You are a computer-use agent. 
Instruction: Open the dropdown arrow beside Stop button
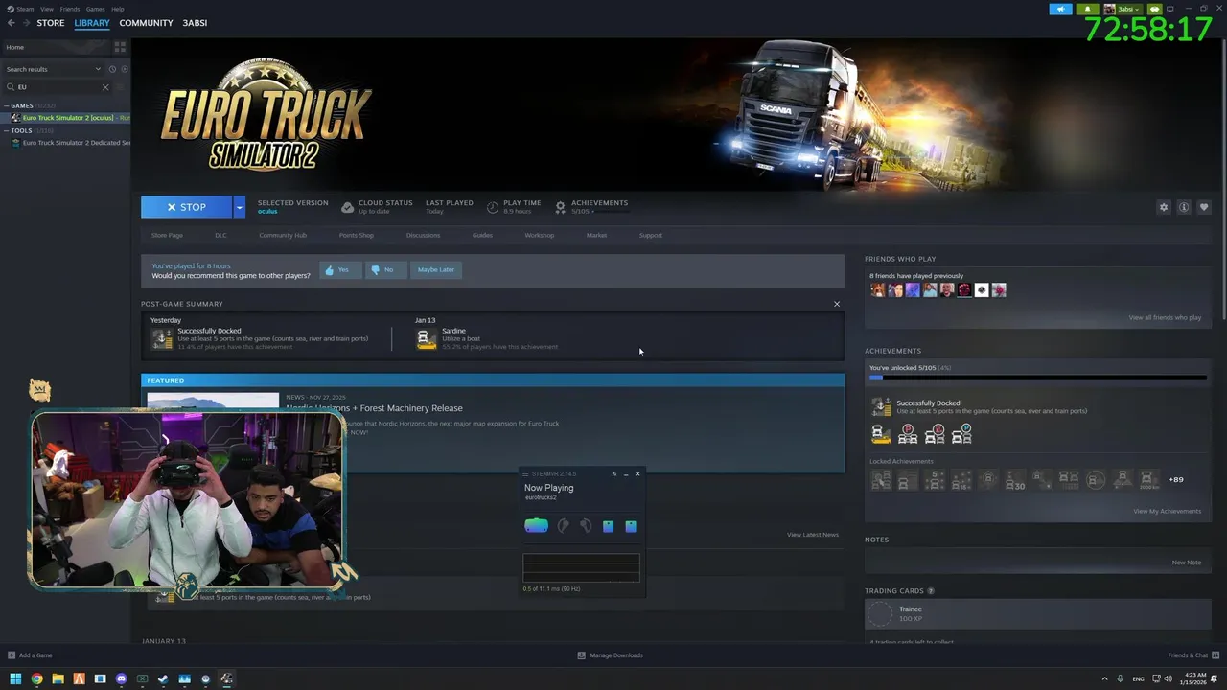240,207
